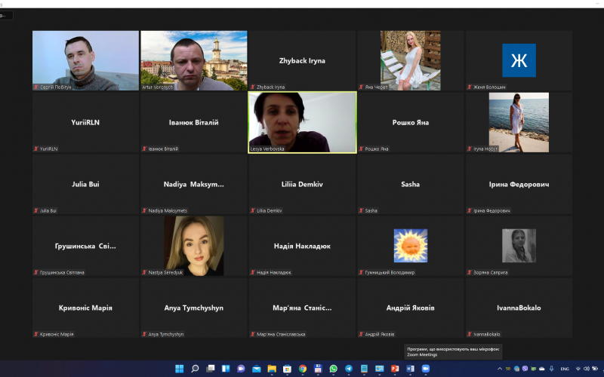Open Google Chrome from the taskbar
Viewport: 604px width, 377px height.
(303, 369)
